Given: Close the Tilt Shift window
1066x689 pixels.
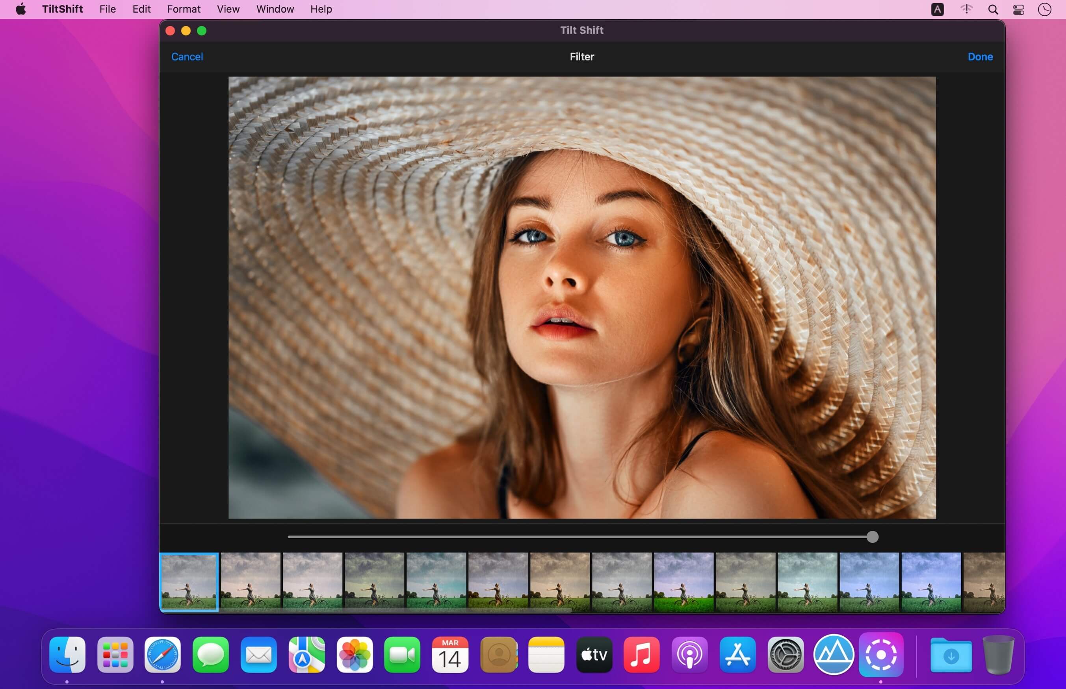Looking at the screenshot, I should [170, 30].
